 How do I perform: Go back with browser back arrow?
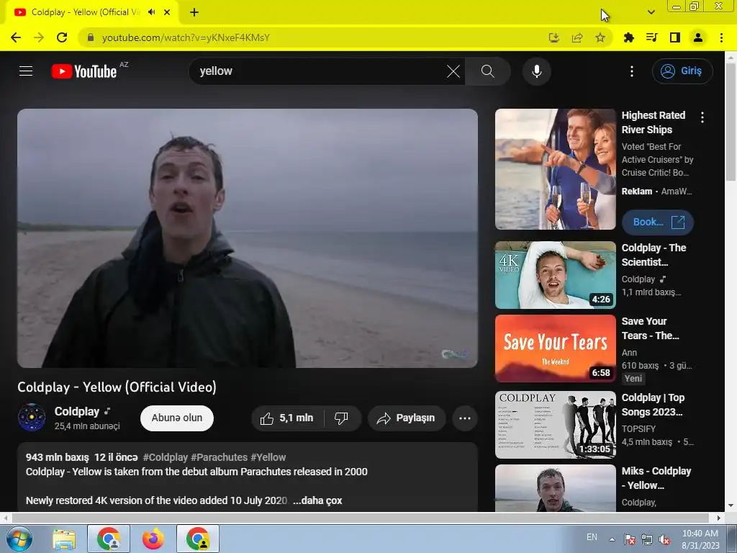click(16, 37)
